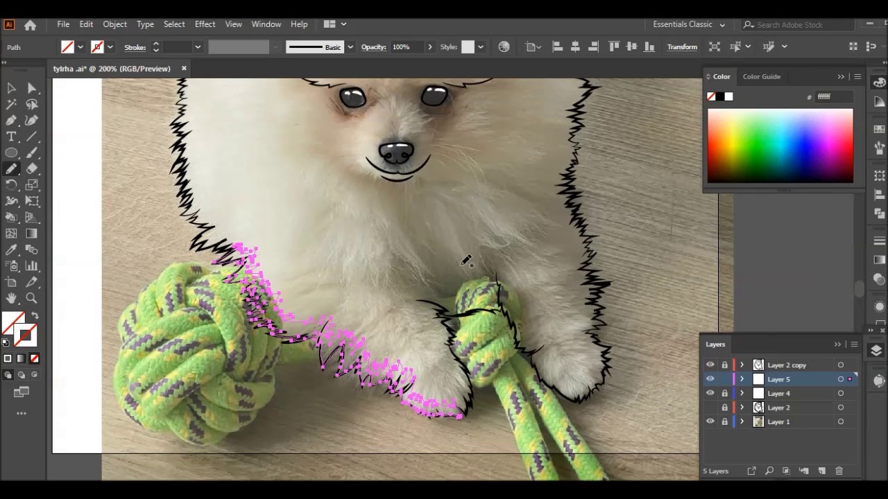Select the Selection tool arrow
This screenshot has height=499, width=888.
pos(11,88)
